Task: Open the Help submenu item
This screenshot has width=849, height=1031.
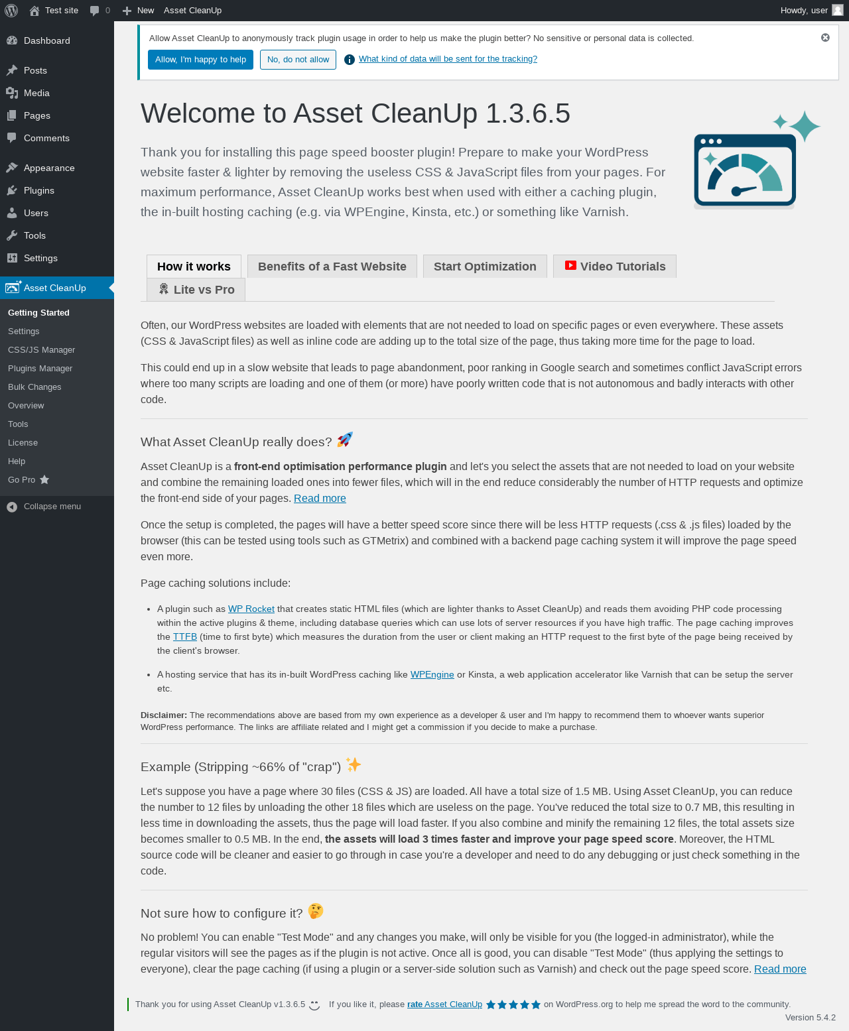Action: 17,461
